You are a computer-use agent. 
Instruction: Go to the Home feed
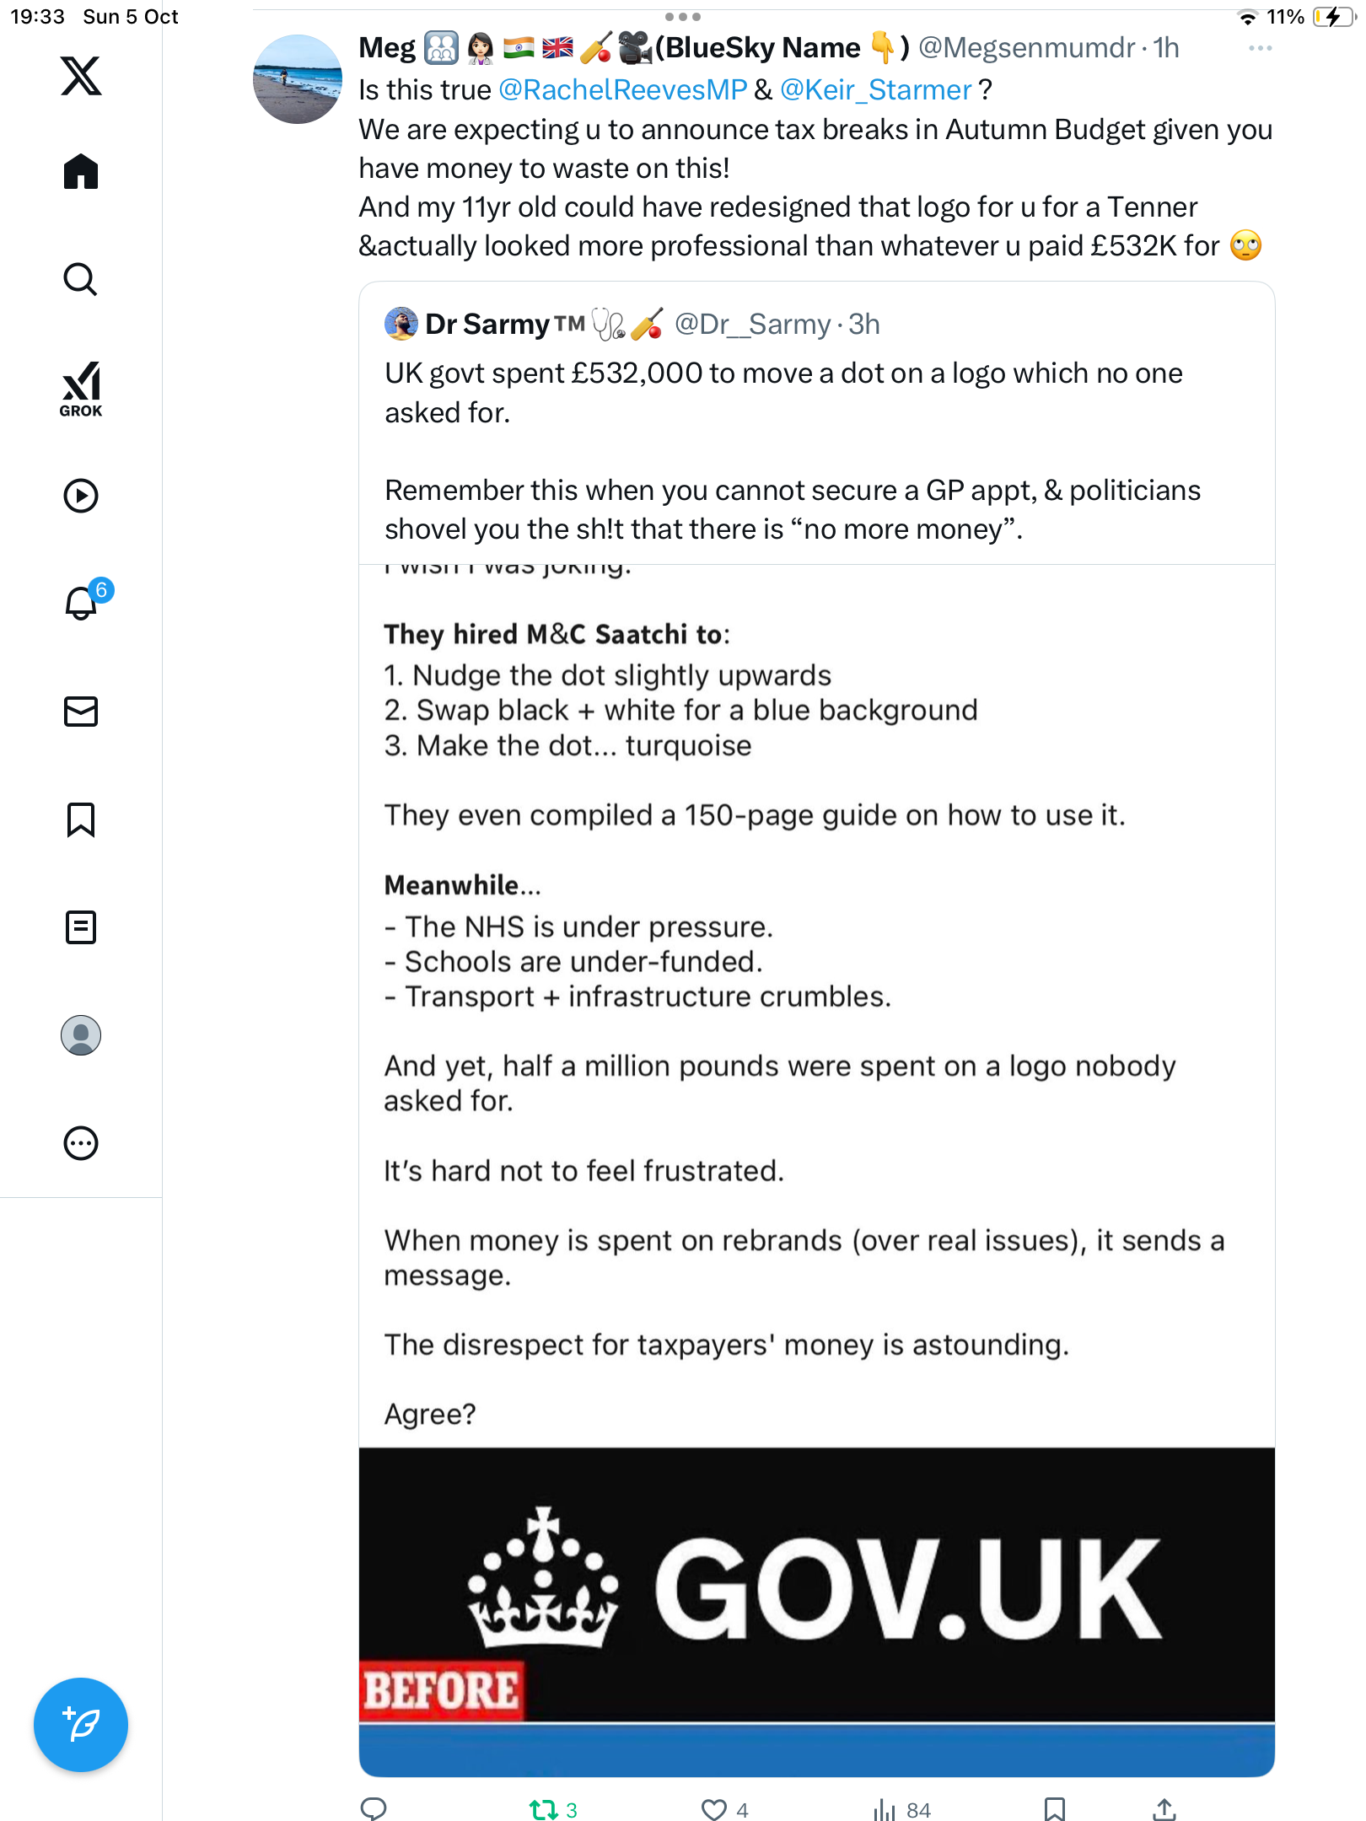click(x=81, y=172)
